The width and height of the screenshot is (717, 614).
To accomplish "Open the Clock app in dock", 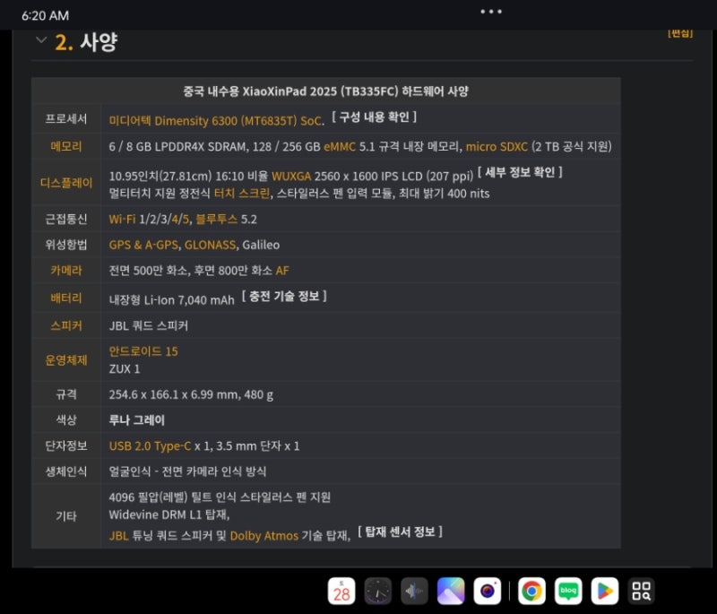I will [377, 591].
